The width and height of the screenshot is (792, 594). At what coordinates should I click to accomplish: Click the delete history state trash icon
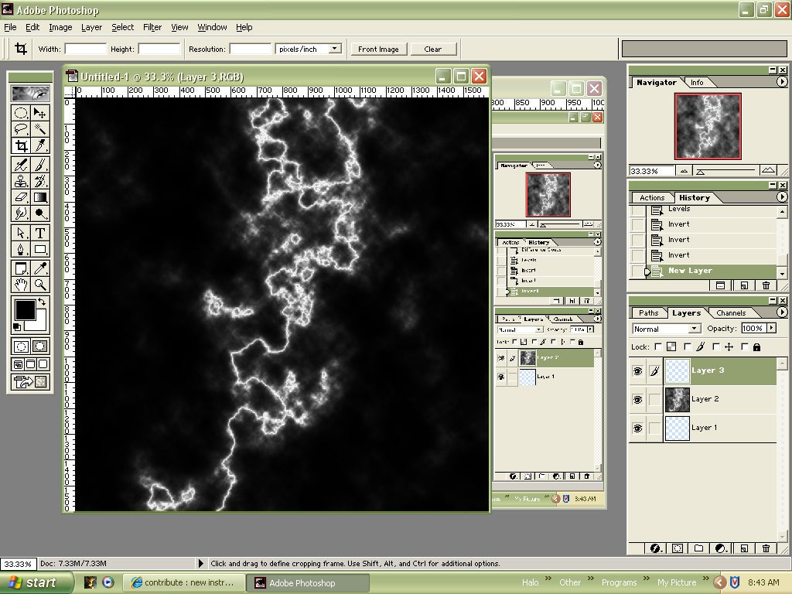pyautogui.click(x=766, y=286)
